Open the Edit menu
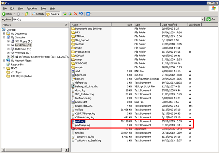Image resolution: width=219 pixels, height=153 pixels. pyautogui.click(x=12, y=8)
